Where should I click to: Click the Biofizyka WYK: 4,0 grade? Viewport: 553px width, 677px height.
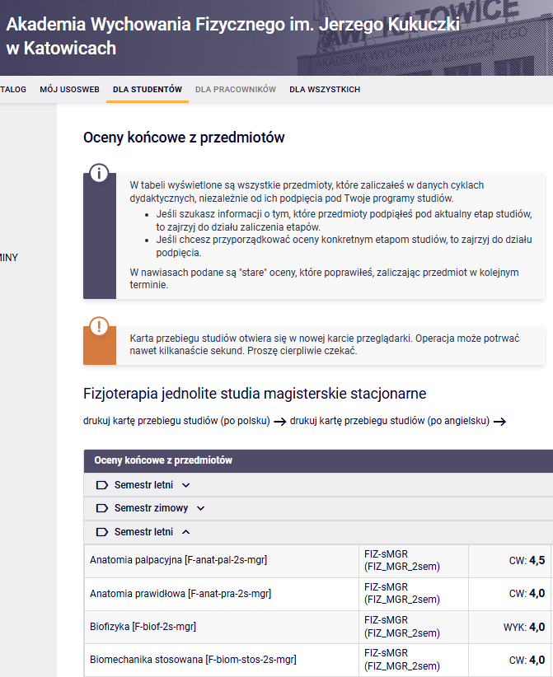[x=524, y=627]
